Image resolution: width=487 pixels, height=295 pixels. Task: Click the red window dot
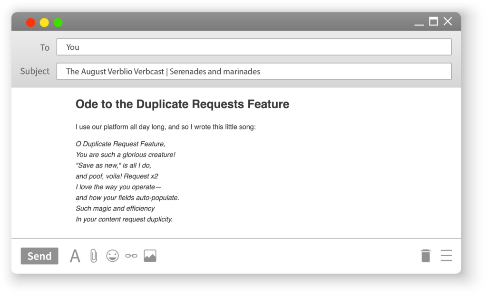coord(30,22)
